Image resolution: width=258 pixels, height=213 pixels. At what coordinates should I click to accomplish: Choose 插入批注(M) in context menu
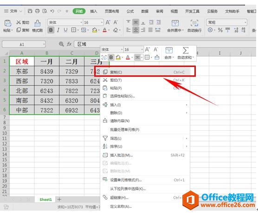coord(145,155)
